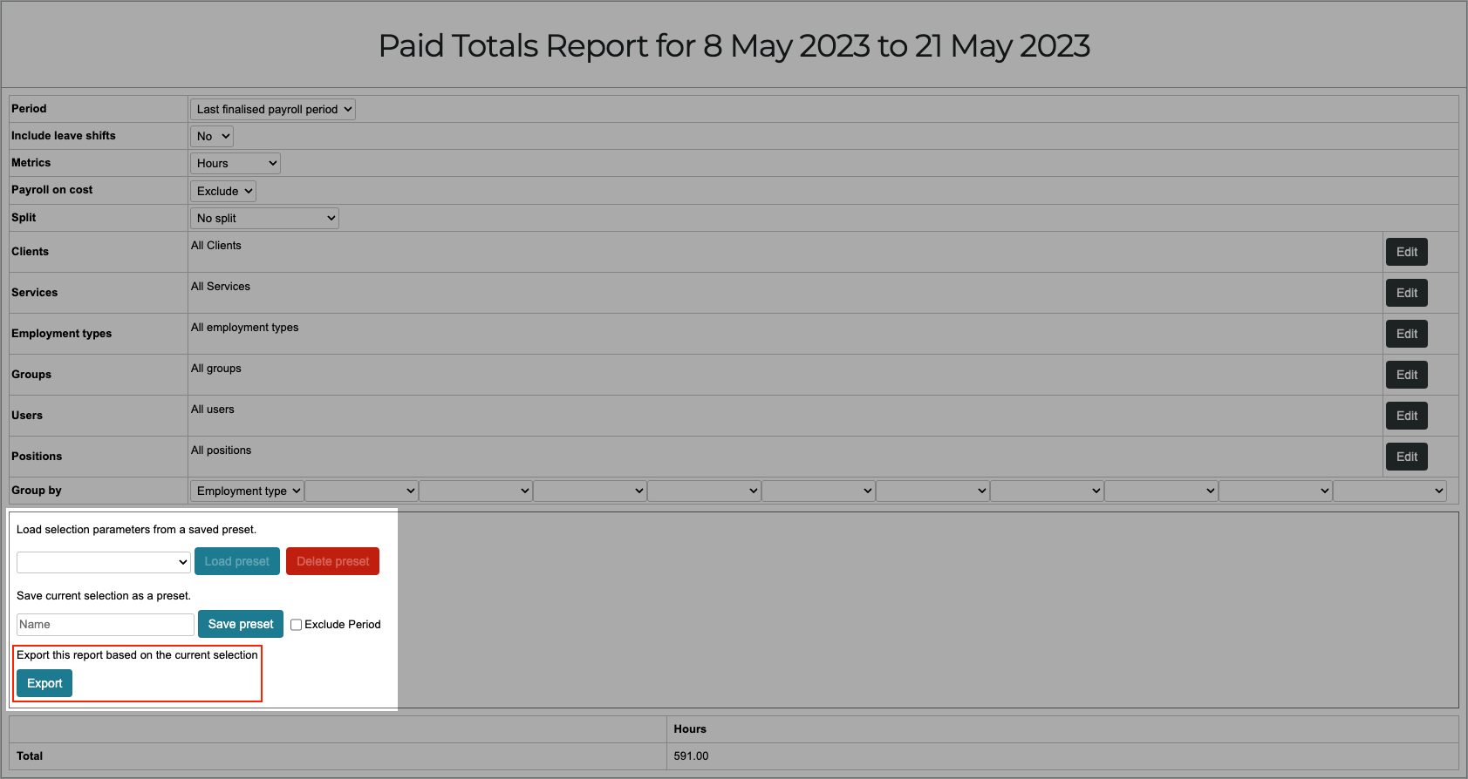Open the Include leave shifts dropdown
Viewport: 1468px width, 779px height.
click(x=212, y=136)
